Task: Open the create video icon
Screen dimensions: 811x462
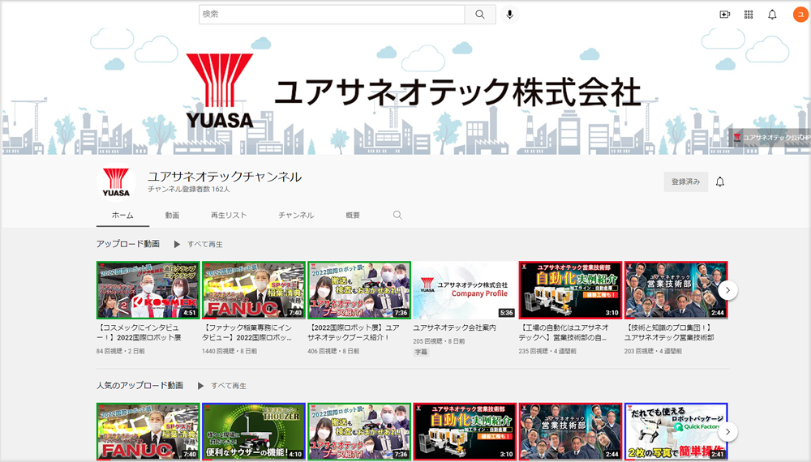Action: pos(724,15)
